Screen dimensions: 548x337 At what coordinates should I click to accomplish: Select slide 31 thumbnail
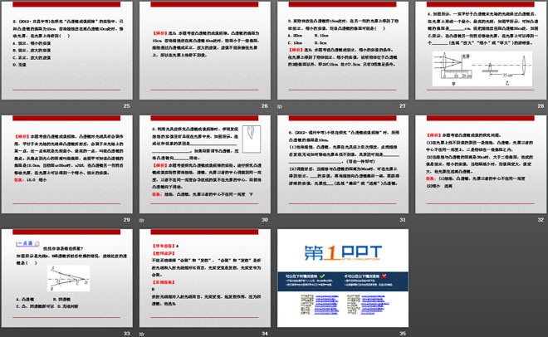[343, 164]
